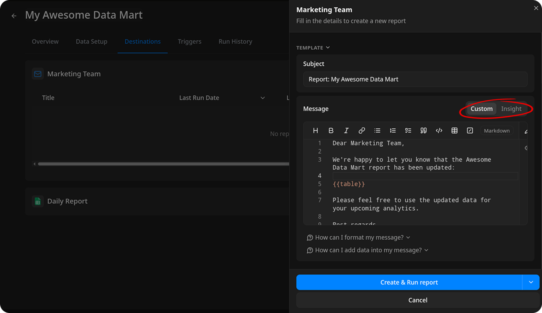
Task: Click the slash box toolbar icon
Action: tap(470, 130)
